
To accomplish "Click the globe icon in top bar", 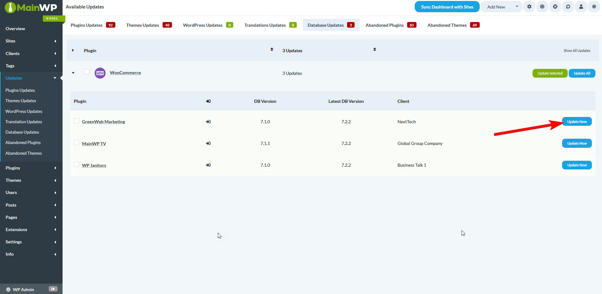I will tap(542, 7).
